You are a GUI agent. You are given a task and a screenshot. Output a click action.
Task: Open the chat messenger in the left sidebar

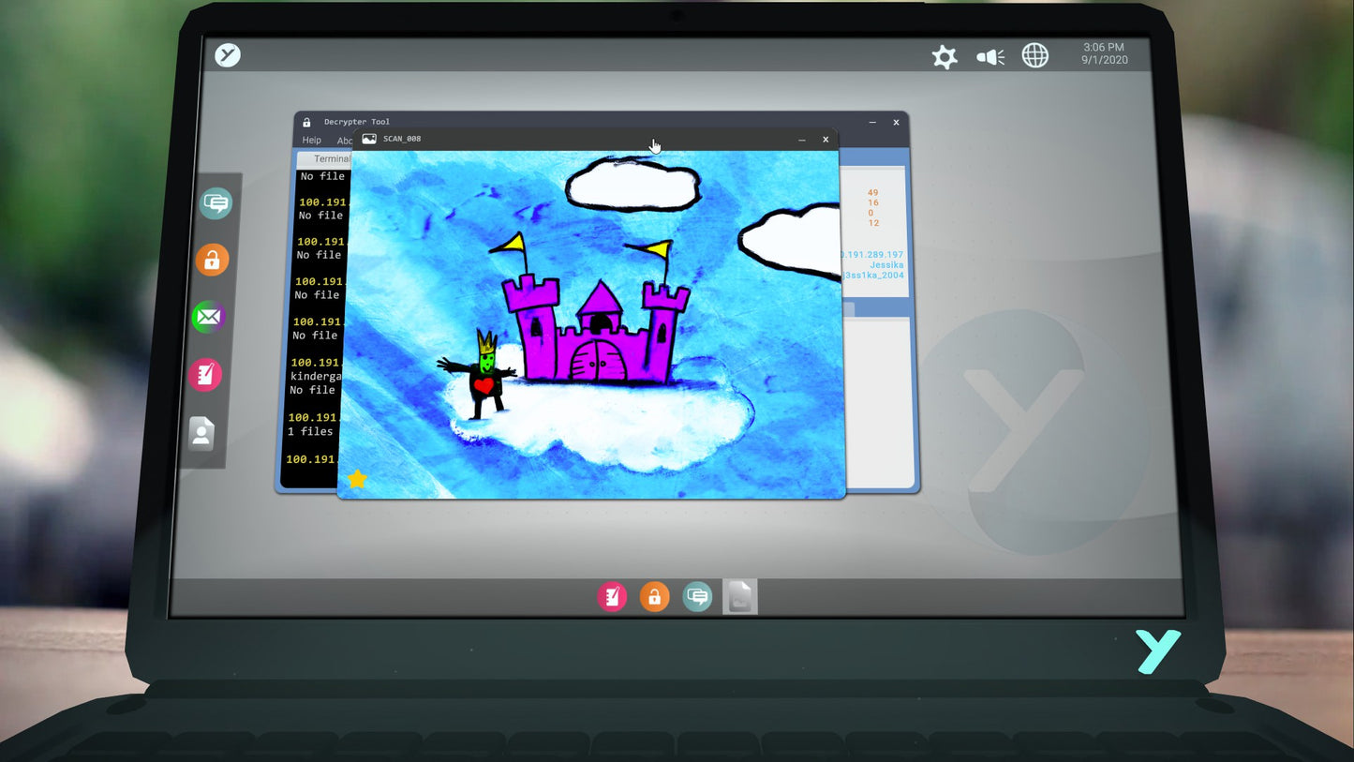216,203
